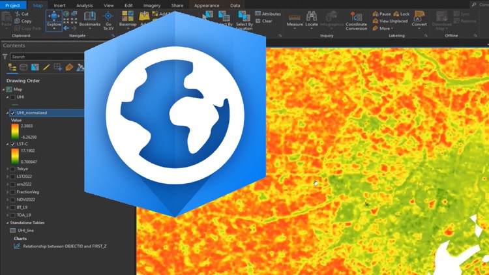Check the em2022 layer checkbox
The width and height of the screenshot is (489, 275).
coord(12,184)
